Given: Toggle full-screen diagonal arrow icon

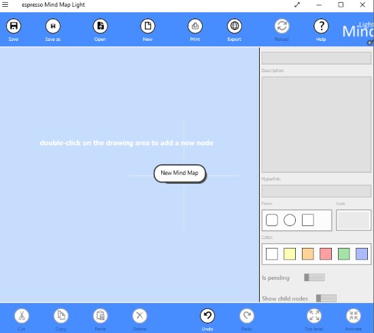Looking at the screenshot, I should click(297, 5).
